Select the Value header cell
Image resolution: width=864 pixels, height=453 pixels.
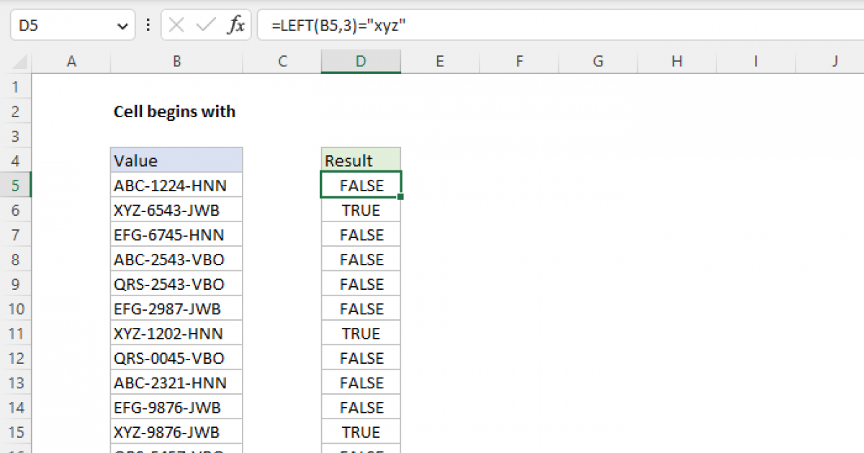(x=176, y=160)
